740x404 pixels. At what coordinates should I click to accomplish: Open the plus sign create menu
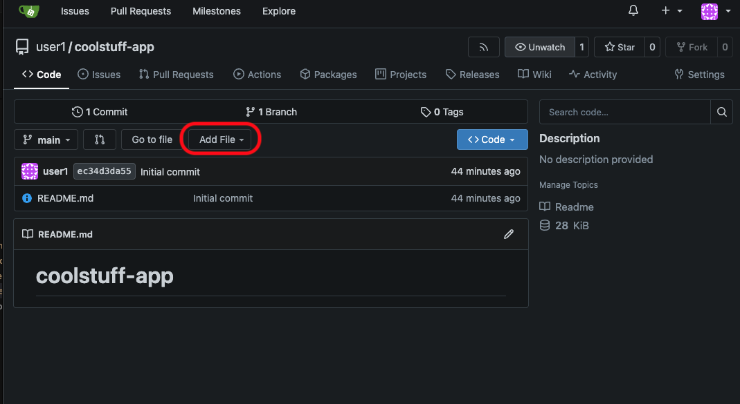click(x=669, y=11)
